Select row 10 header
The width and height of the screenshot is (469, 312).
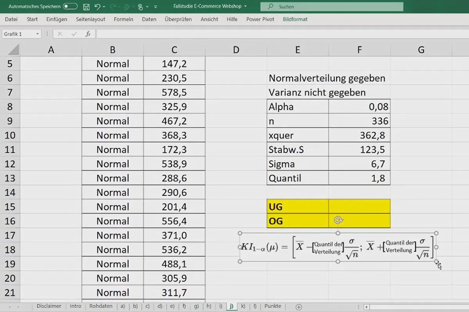coord(10,135)
